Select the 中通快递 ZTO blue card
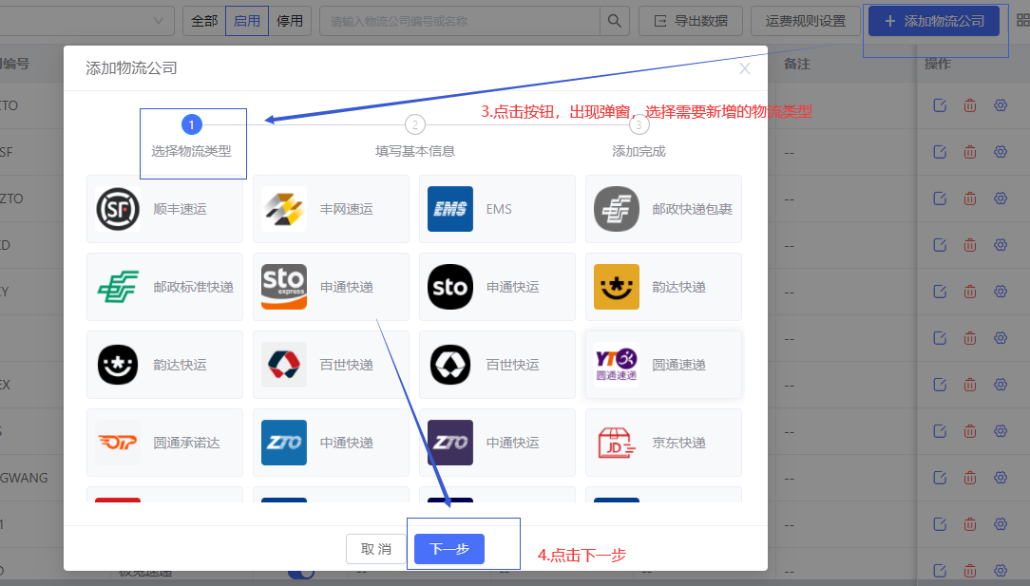1030x586 pixels. tap(331, 443)
